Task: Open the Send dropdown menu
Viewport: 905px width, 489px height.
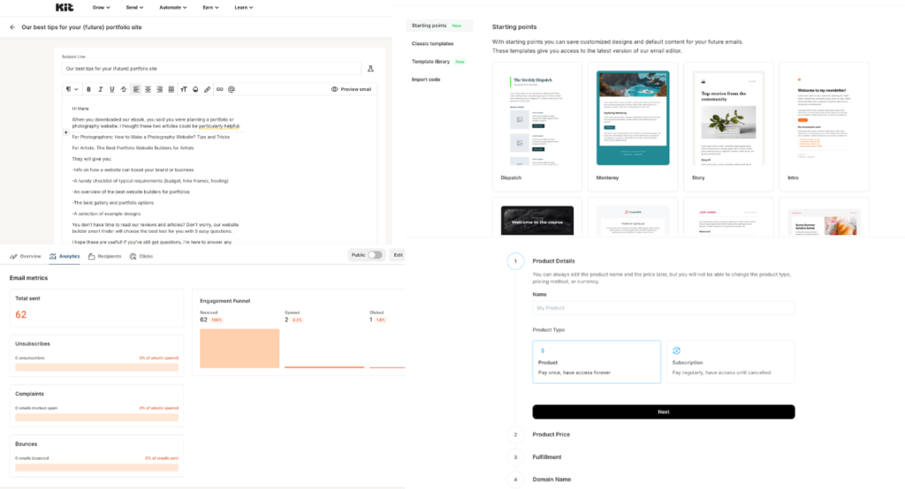Action: [134, 7]
